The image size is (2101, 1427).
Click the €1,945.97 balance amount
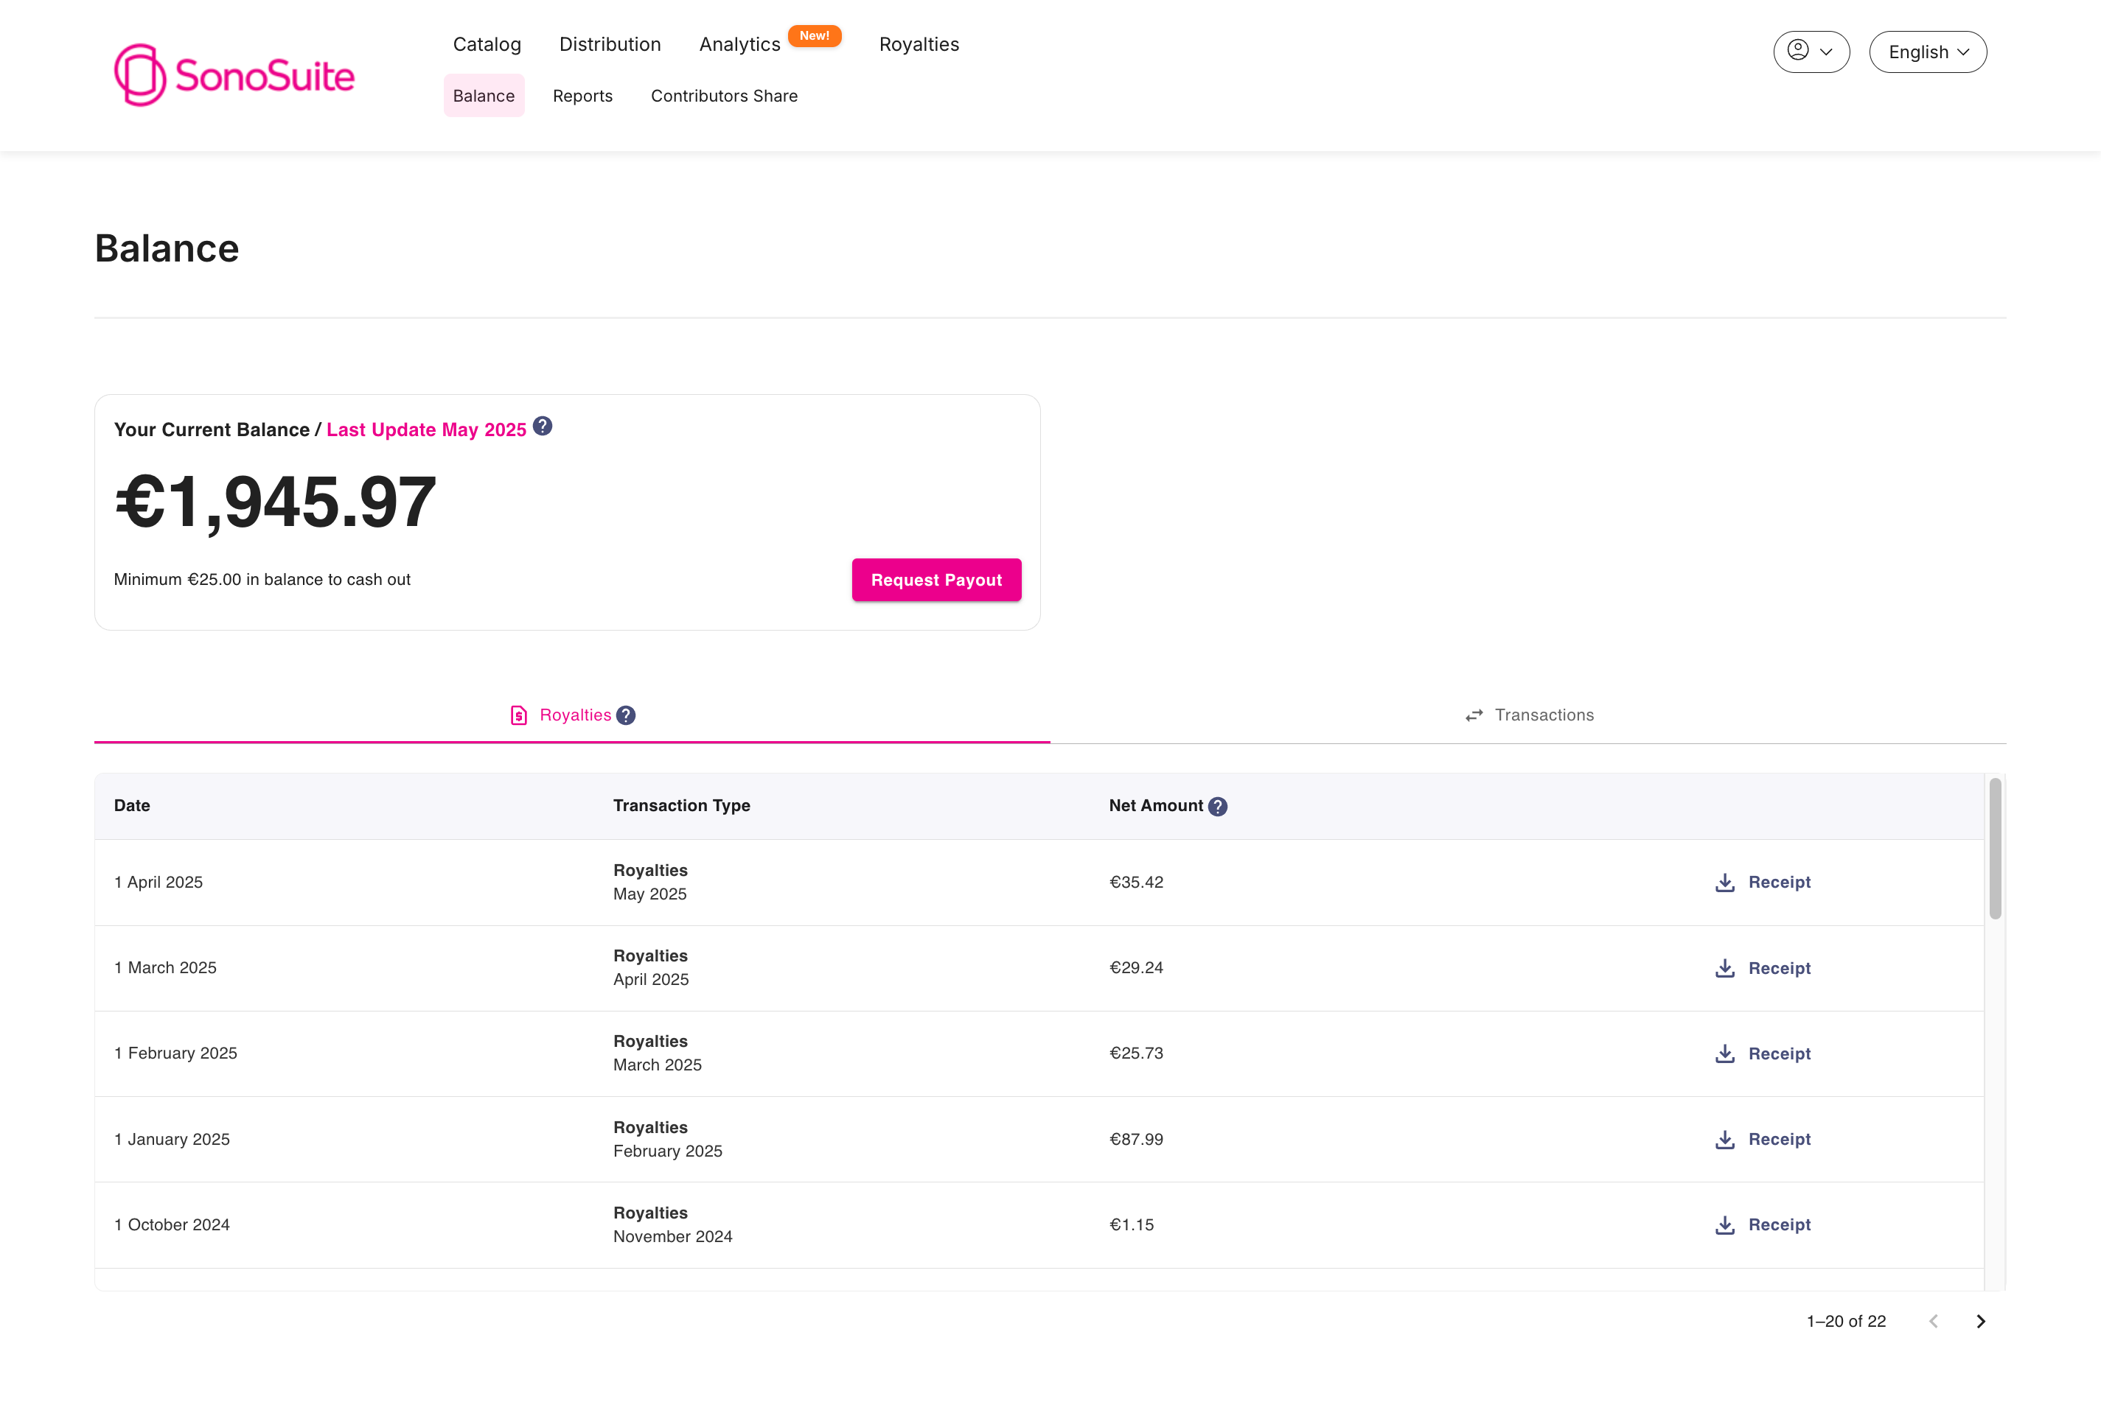pos(276,502)
